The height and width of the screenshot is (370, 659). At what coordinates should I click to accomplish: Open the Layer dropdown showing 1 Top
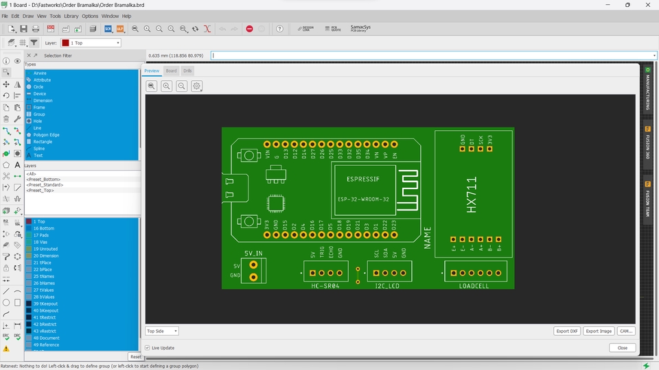pyautogui.click(x=91, y=42)
